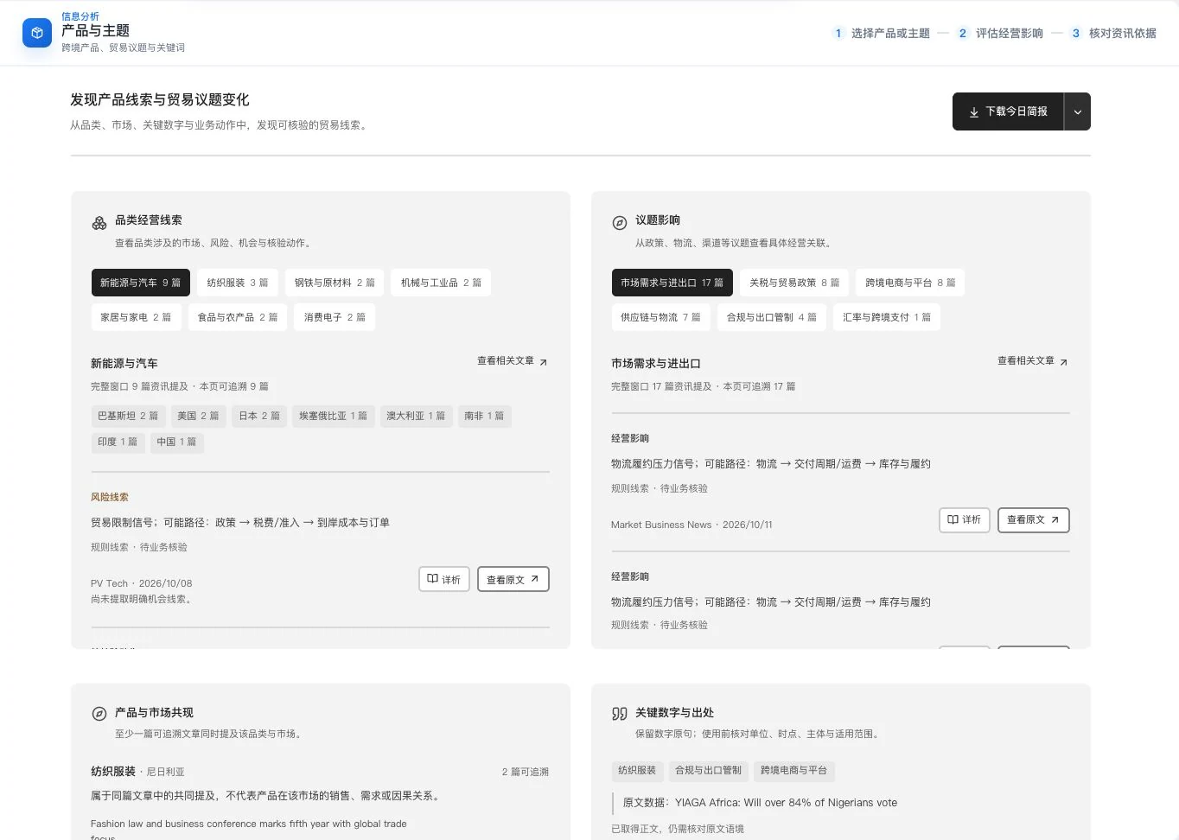The height and width of the screenshot is (840, 1179).
Task: Go to step 2 评估经营影响
Action: [x=1000, y=34]
